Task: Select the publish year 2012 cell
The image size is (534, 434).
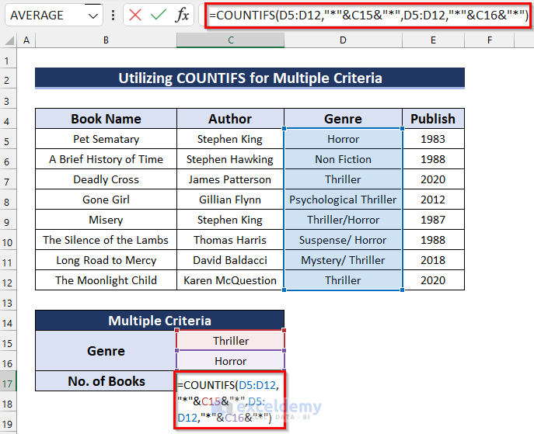Action: click(x=433, y=200)
